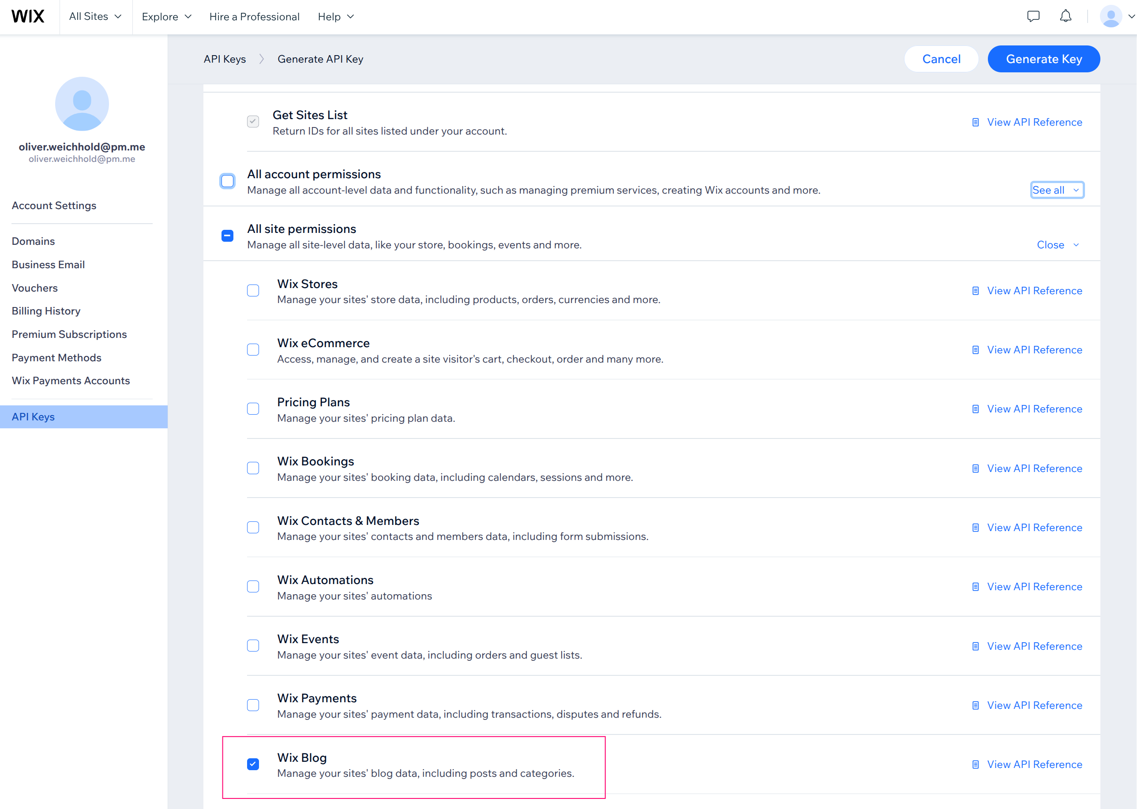Collapse site permissions with Close
Viewport: 1137px width, 809px height.
pos(1057,244)
